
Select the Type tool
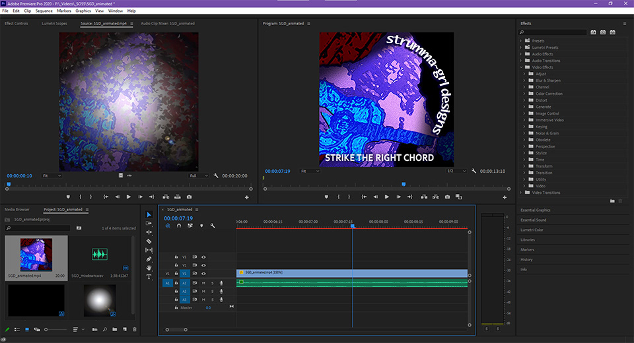(x=149, y=277)
